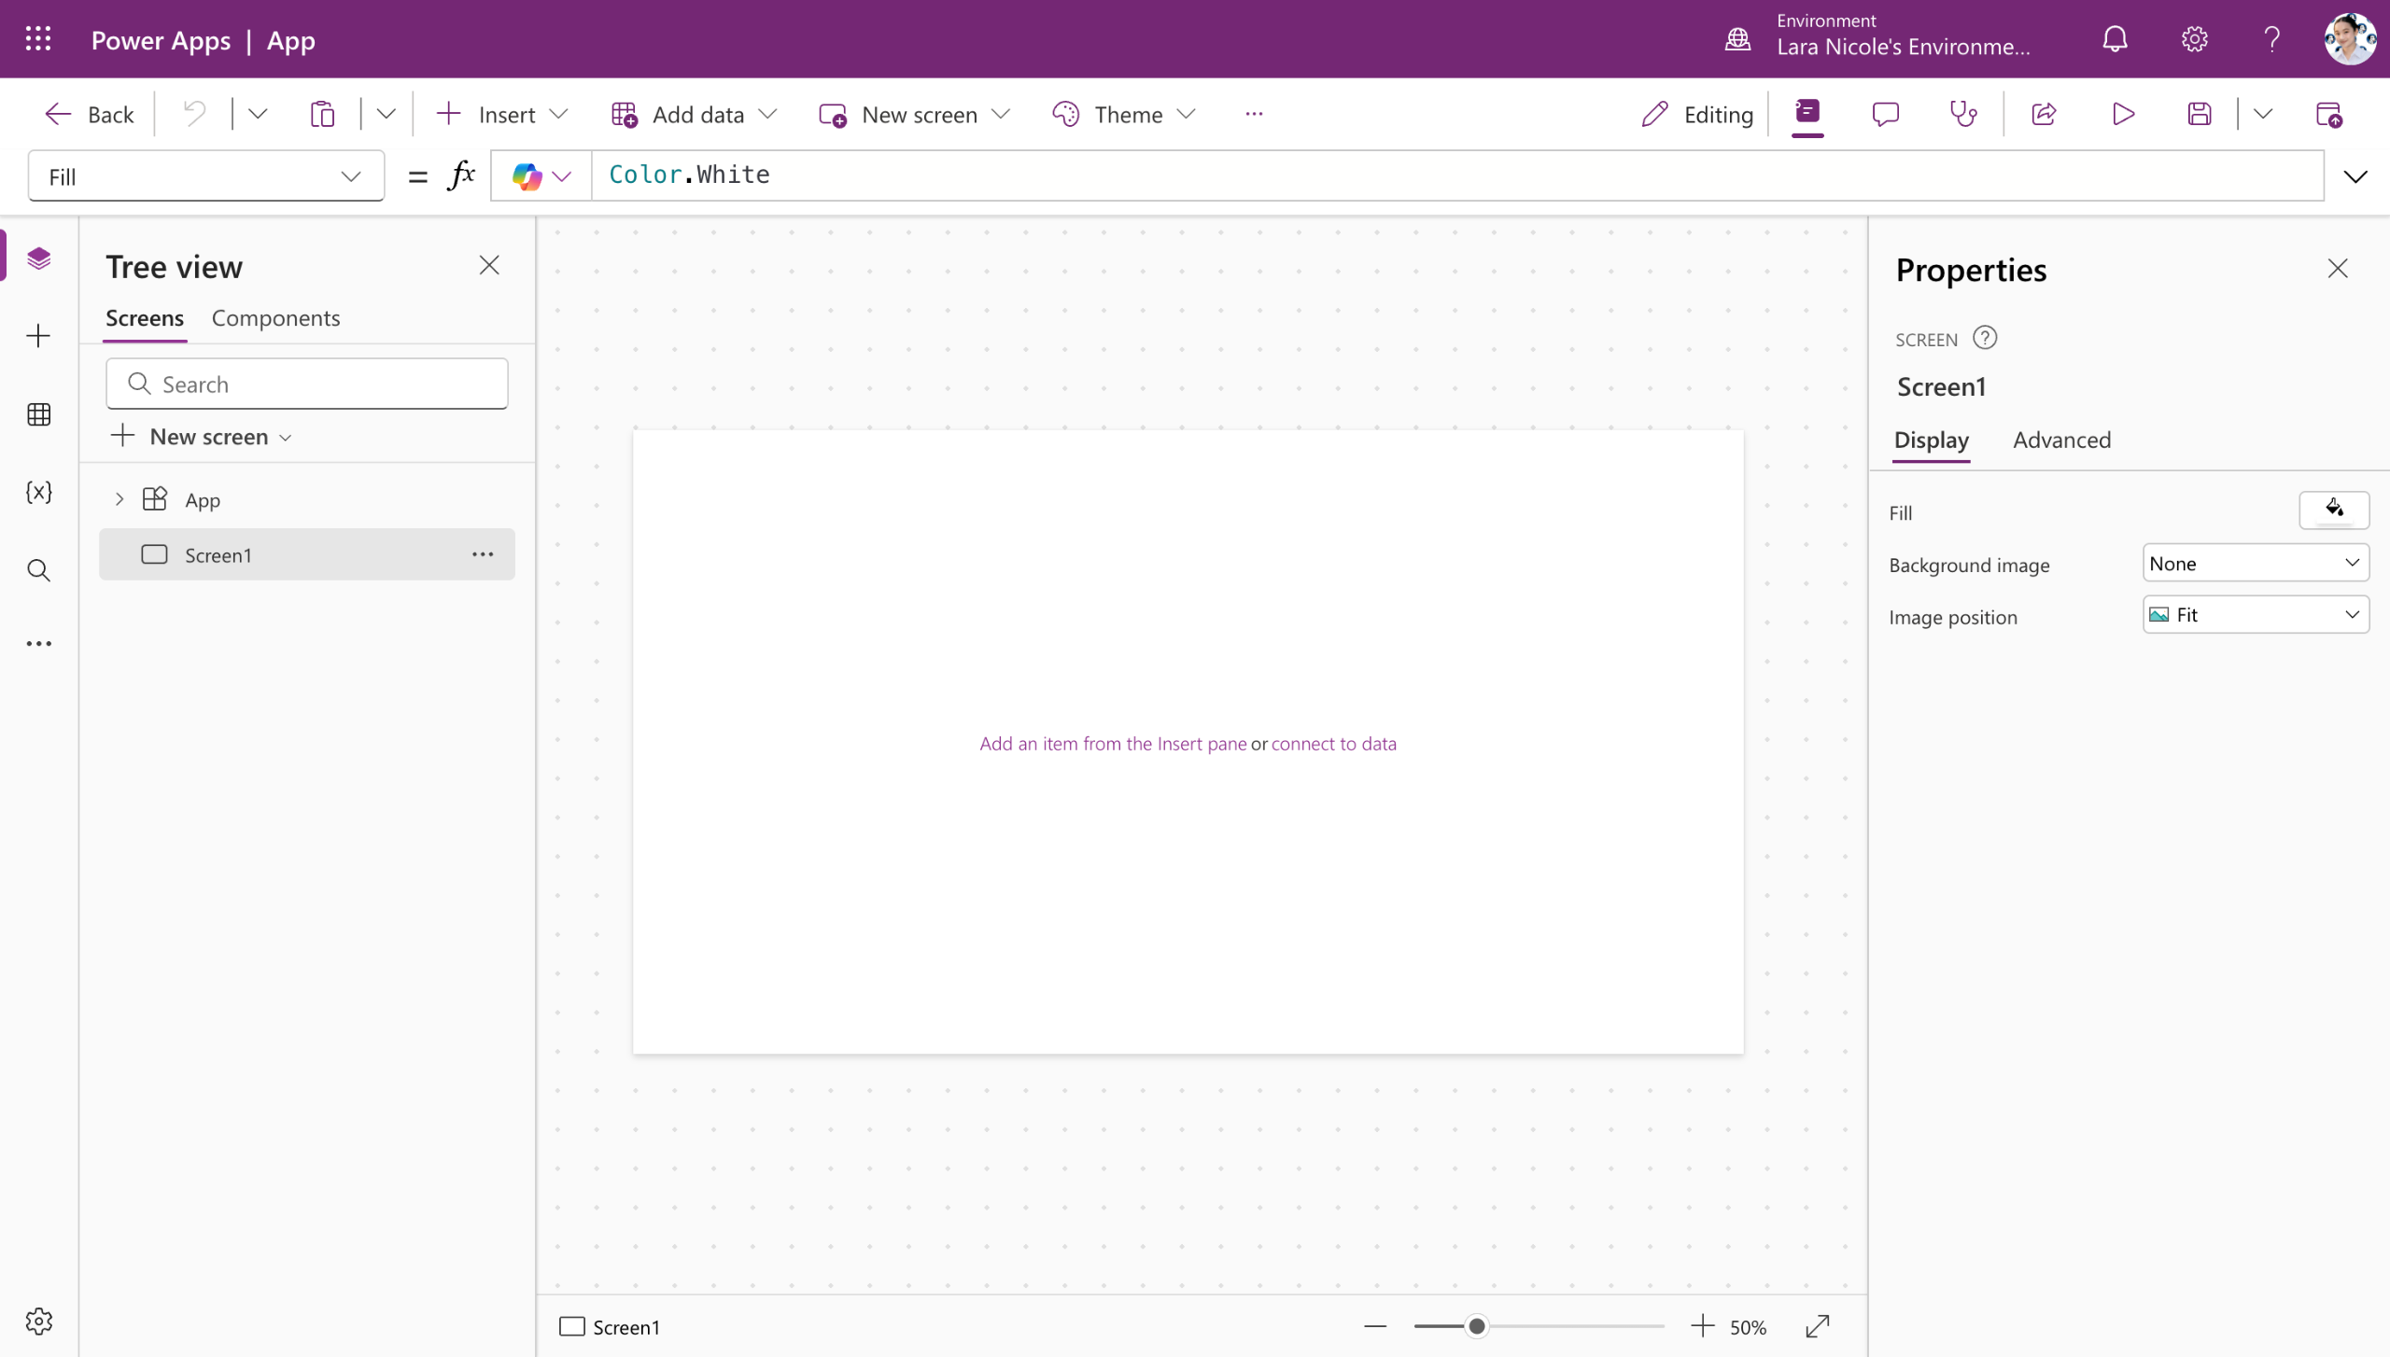Click the Preview app play icon
The image size is (2390, 1357).
[2123, 115]
